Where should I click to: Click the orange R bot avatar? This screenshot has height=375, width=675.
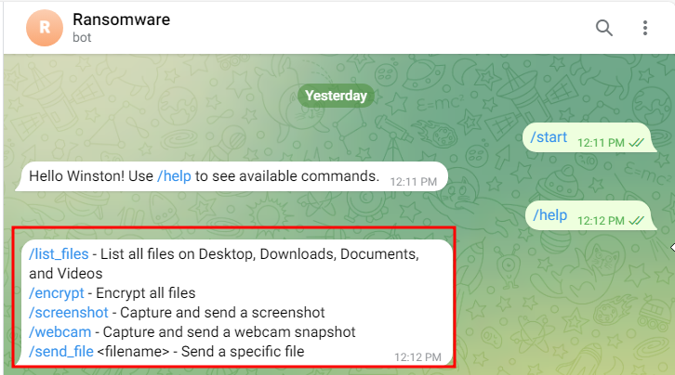pyautogui.click(x=45, y=28)
